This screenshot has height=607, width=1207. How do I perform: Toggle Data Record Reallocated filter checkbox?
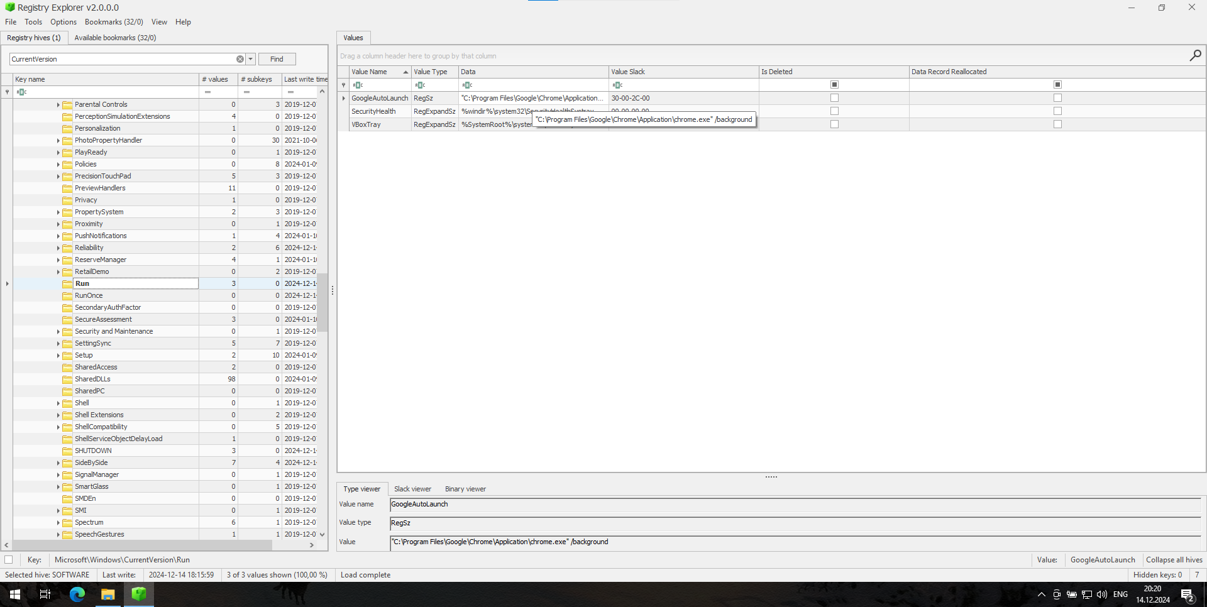pyautogui.click(x=1057, y=85)
